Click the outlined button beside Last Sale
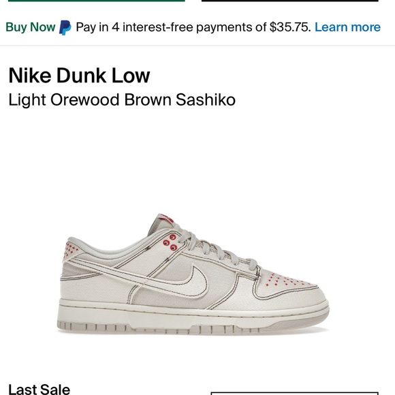The image size is (395, 395). pyautogui.click(x=294, y=394)
